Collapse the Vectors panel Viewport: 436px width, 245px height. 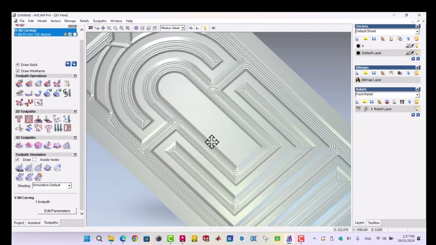pos(418,26)
